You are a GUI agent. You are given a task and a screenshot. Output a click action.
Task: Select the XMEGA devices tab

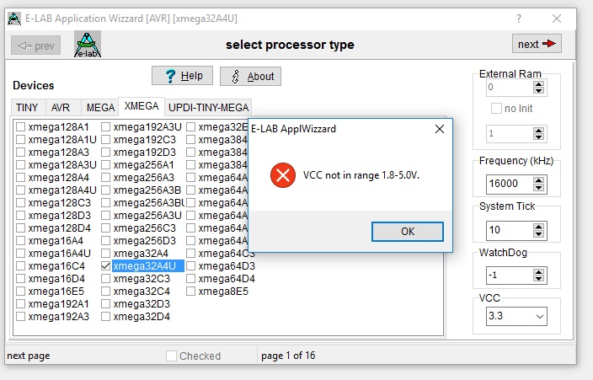pos(142,106)
